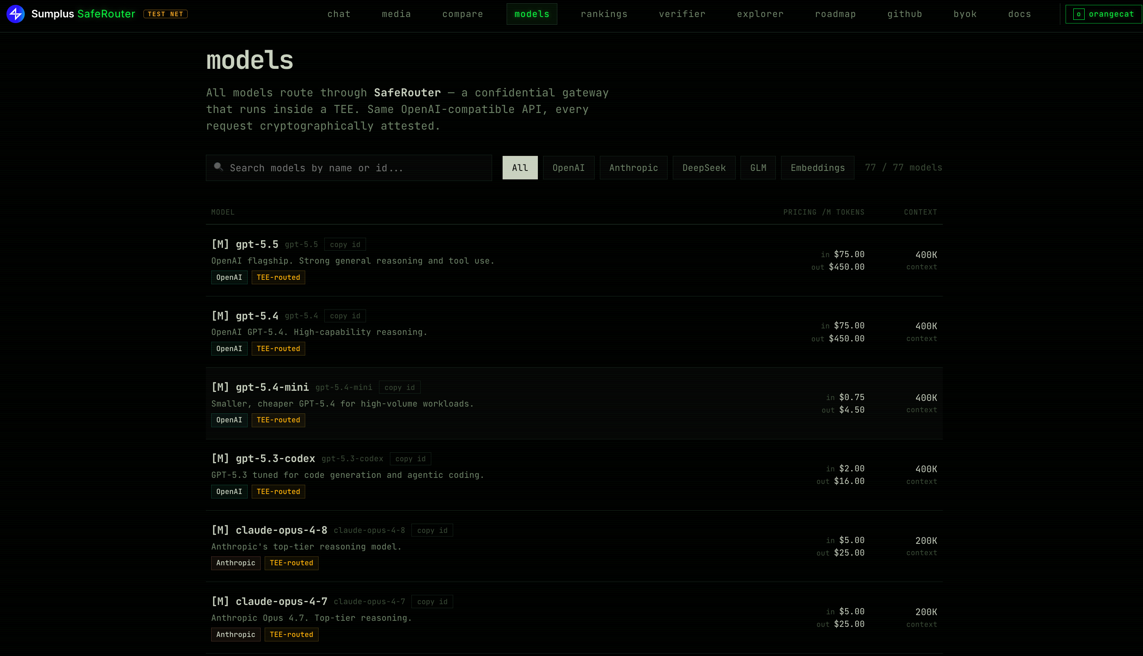Click the claude-opus-4-8 model name
Image resolution: width=1143 pixels, height=656 pixels.
(x=281, y=530)
